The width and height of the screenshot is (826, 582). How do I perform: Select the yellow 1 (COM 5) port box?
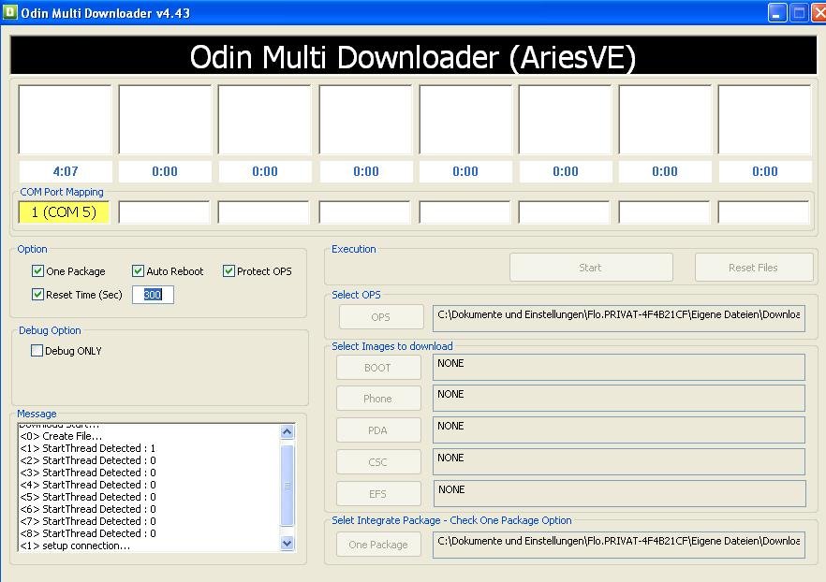tap(64, 212)
